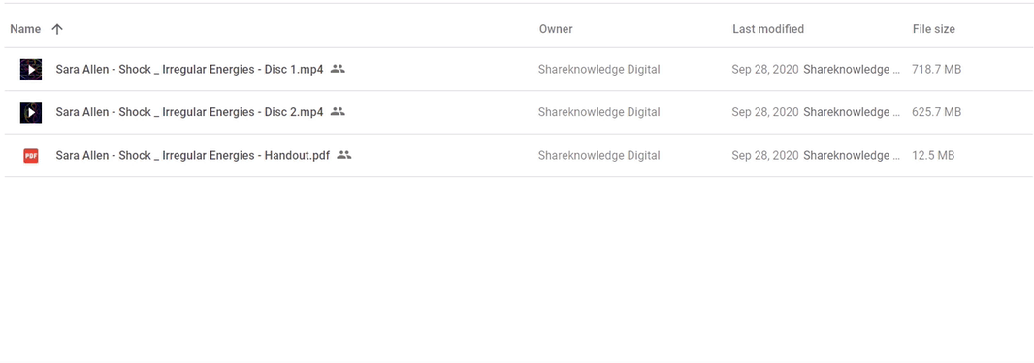
Task: Click the File size column header
Action: [934, 29]
